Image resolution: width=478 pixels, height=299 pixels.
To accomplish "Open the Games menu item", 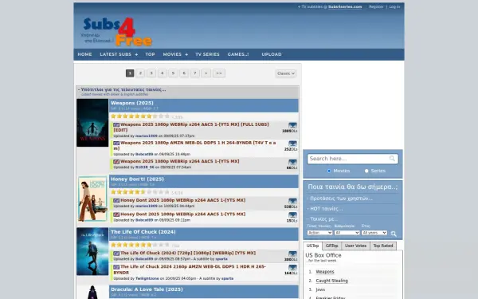I will (x=238, y=54).
